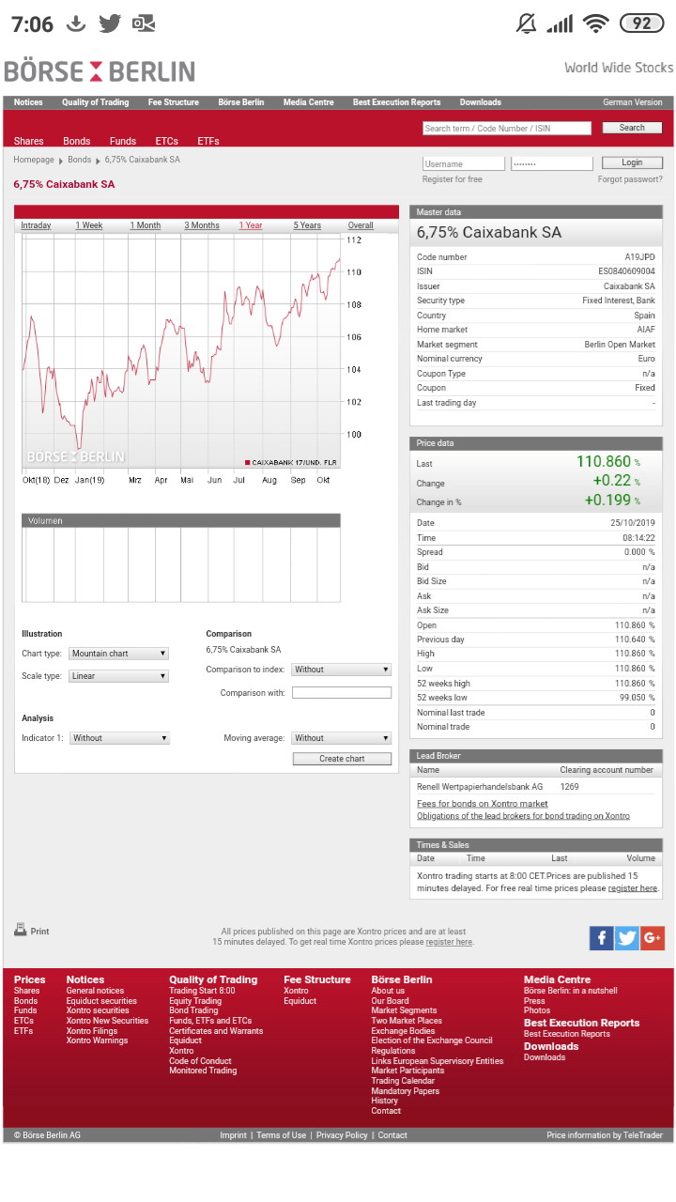
Task: Go to Bonds breadcrumb
Action: [x=79, y=160]
